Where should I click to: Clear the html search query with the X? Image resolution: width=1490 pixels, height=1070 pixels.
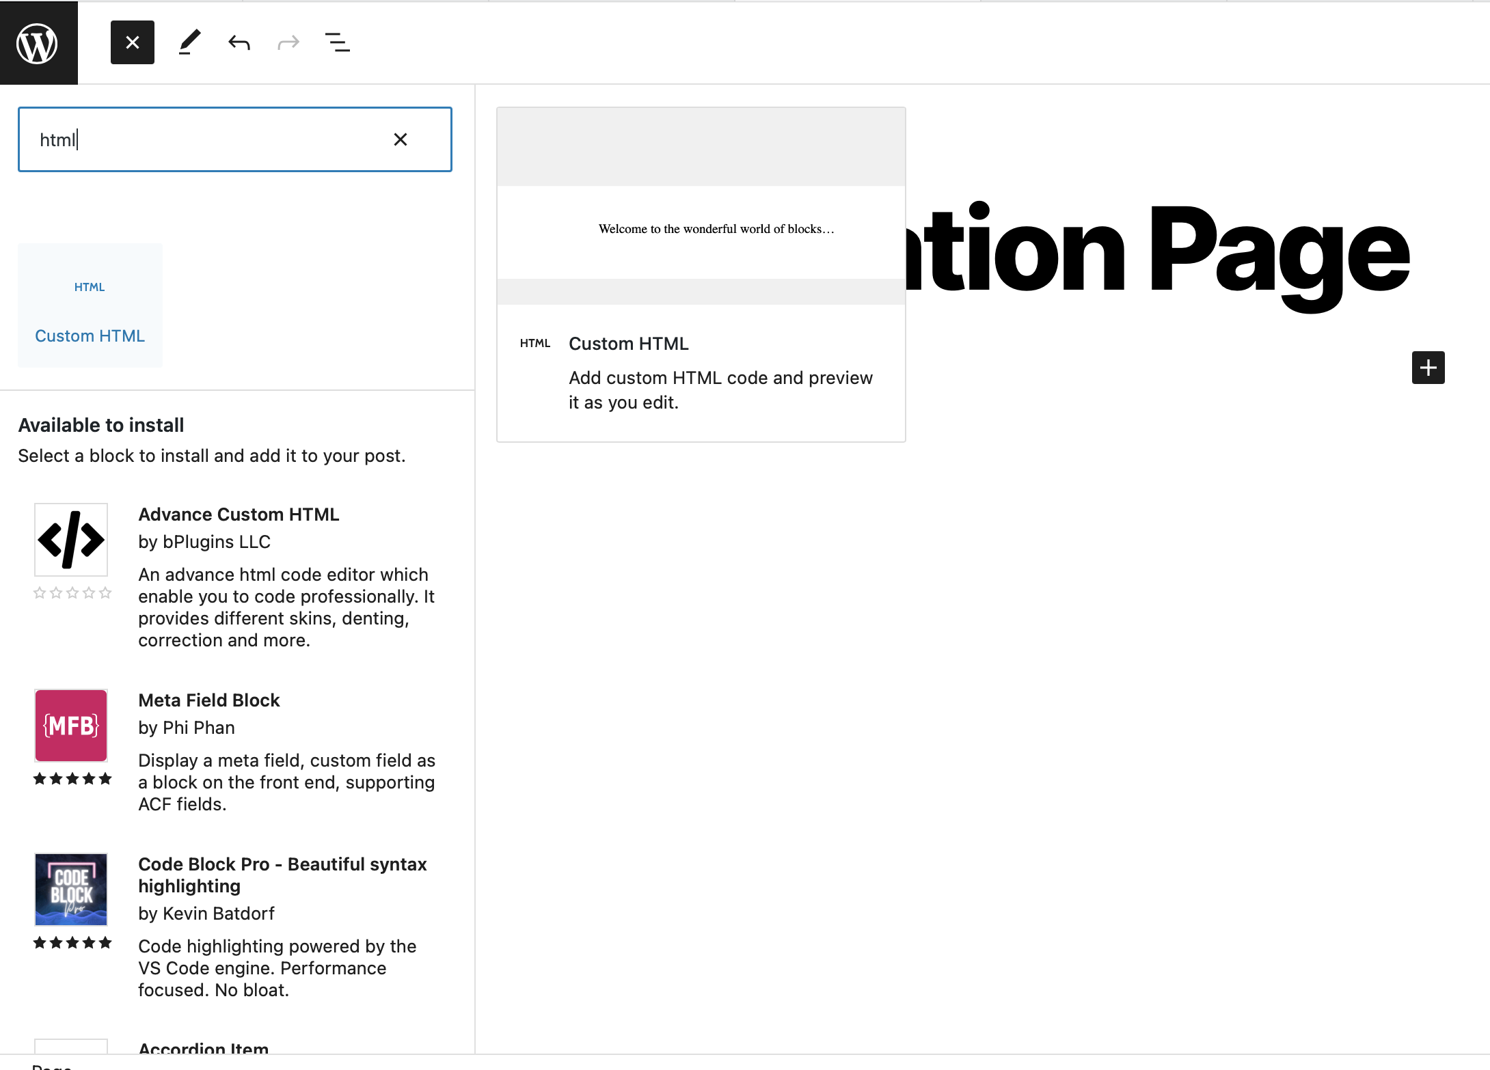(401, 139)
